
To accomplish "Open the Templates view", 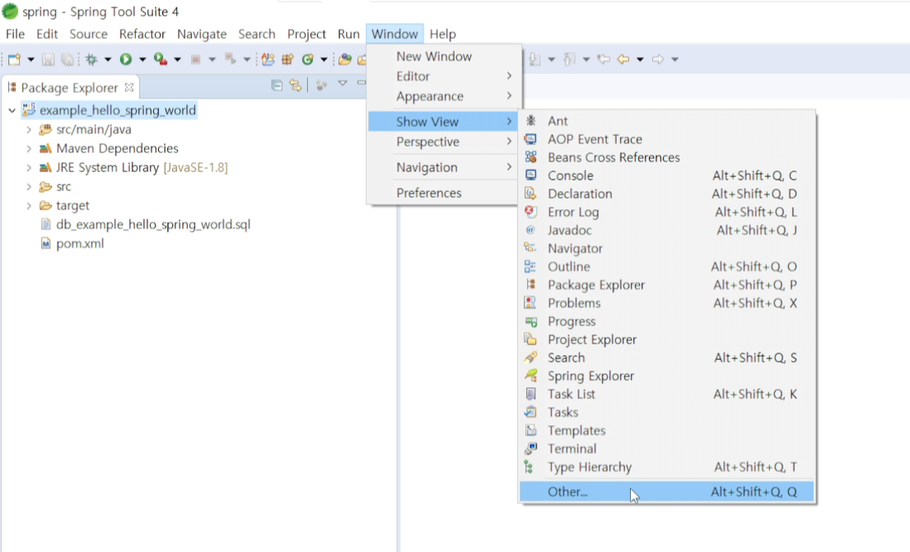I will click(x=667, y=431).
